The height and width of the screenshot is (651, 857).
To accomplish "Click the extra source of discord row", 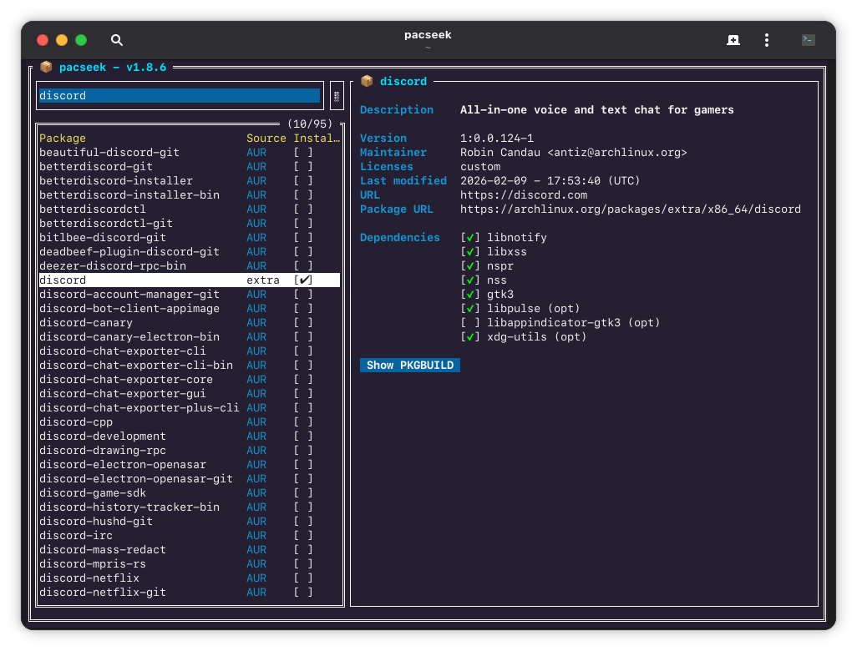I will coord(263,280).
